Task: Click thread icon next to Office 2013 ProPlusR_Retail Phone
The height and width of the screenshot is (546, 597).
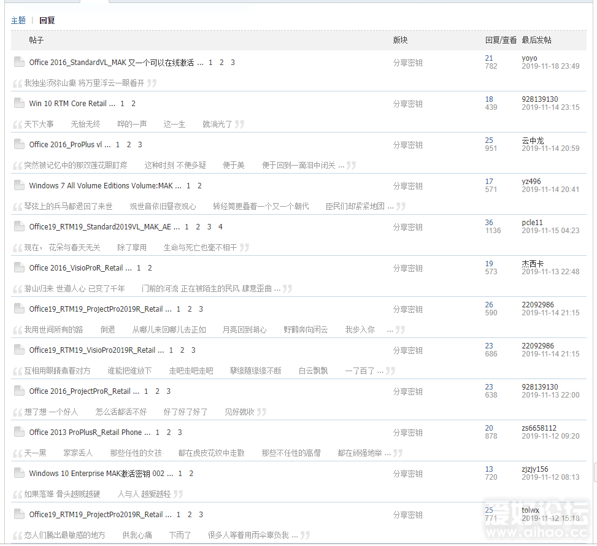Action: (19, 432)
